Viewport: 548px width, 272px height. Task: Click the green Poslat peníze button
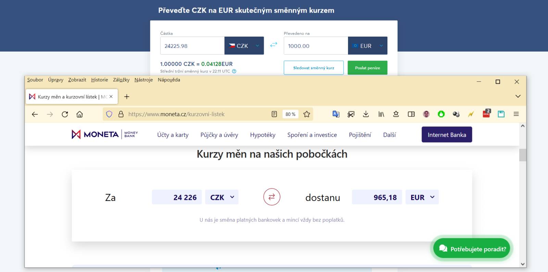pyautogui.click(x=368, y=68)
